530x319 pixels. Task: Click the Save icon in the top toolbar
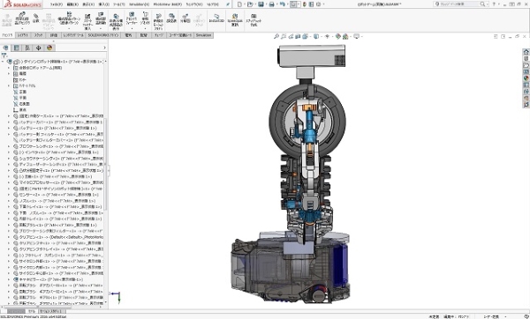tap(261, 4)
